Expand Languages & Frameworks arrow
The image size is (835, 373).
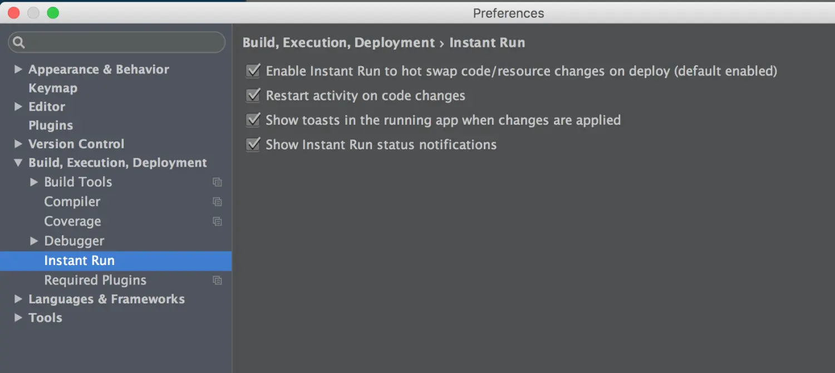click(18, 299)
